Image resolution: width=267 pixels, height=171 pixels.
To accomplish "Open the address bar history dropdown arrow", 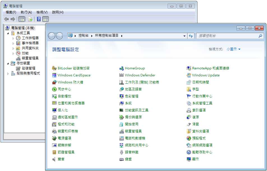I will click(x=184, y=36).
